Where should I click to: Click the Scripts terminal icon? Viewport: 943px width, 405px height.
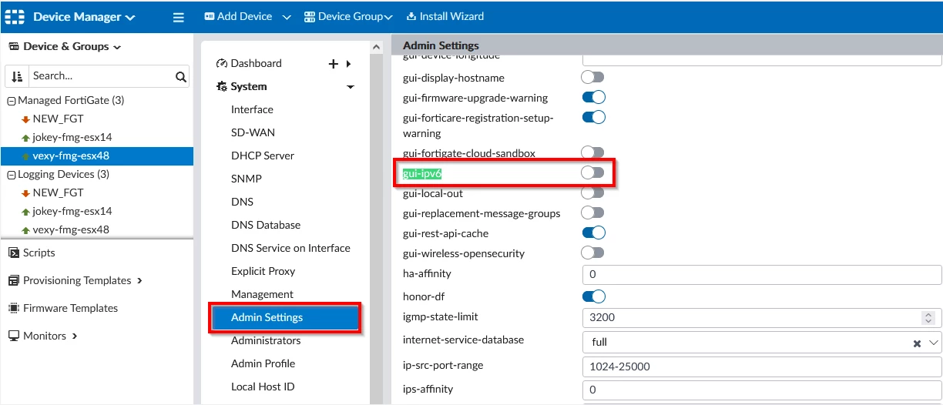(x=14, y=253)
